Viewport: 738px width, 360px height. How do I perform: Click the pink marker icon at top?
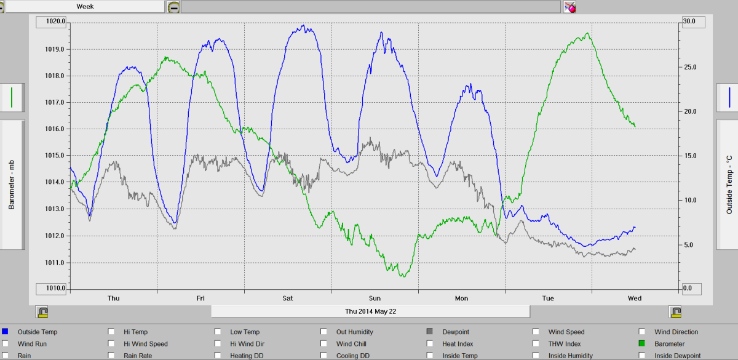(570, 7)
